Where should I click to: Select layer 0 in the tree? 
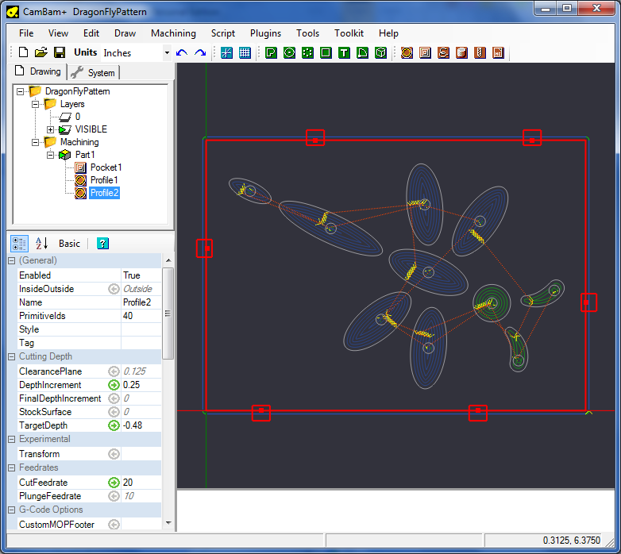click(x=78, y=117)
